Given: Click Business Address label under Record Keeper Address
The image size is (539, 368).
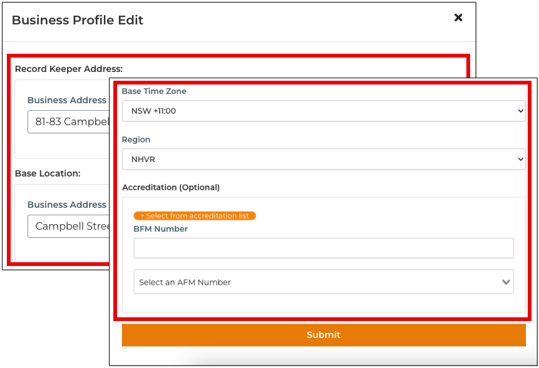Looking at the screenshot, I should [x=67, y=100].
